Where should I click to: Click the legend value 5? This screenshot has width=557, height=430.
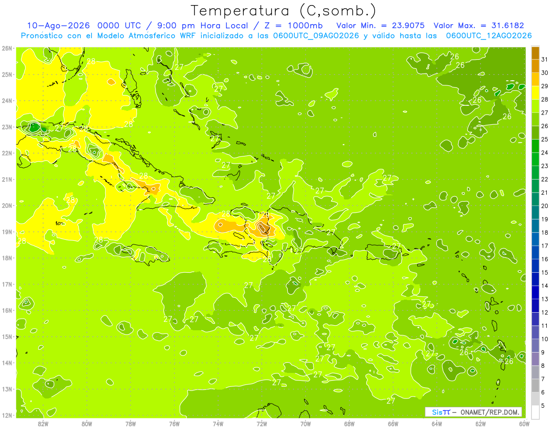point(543,405)
